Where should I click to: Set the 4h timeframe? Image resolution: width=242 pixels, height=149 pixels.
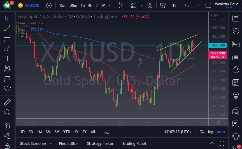point(90,5)
